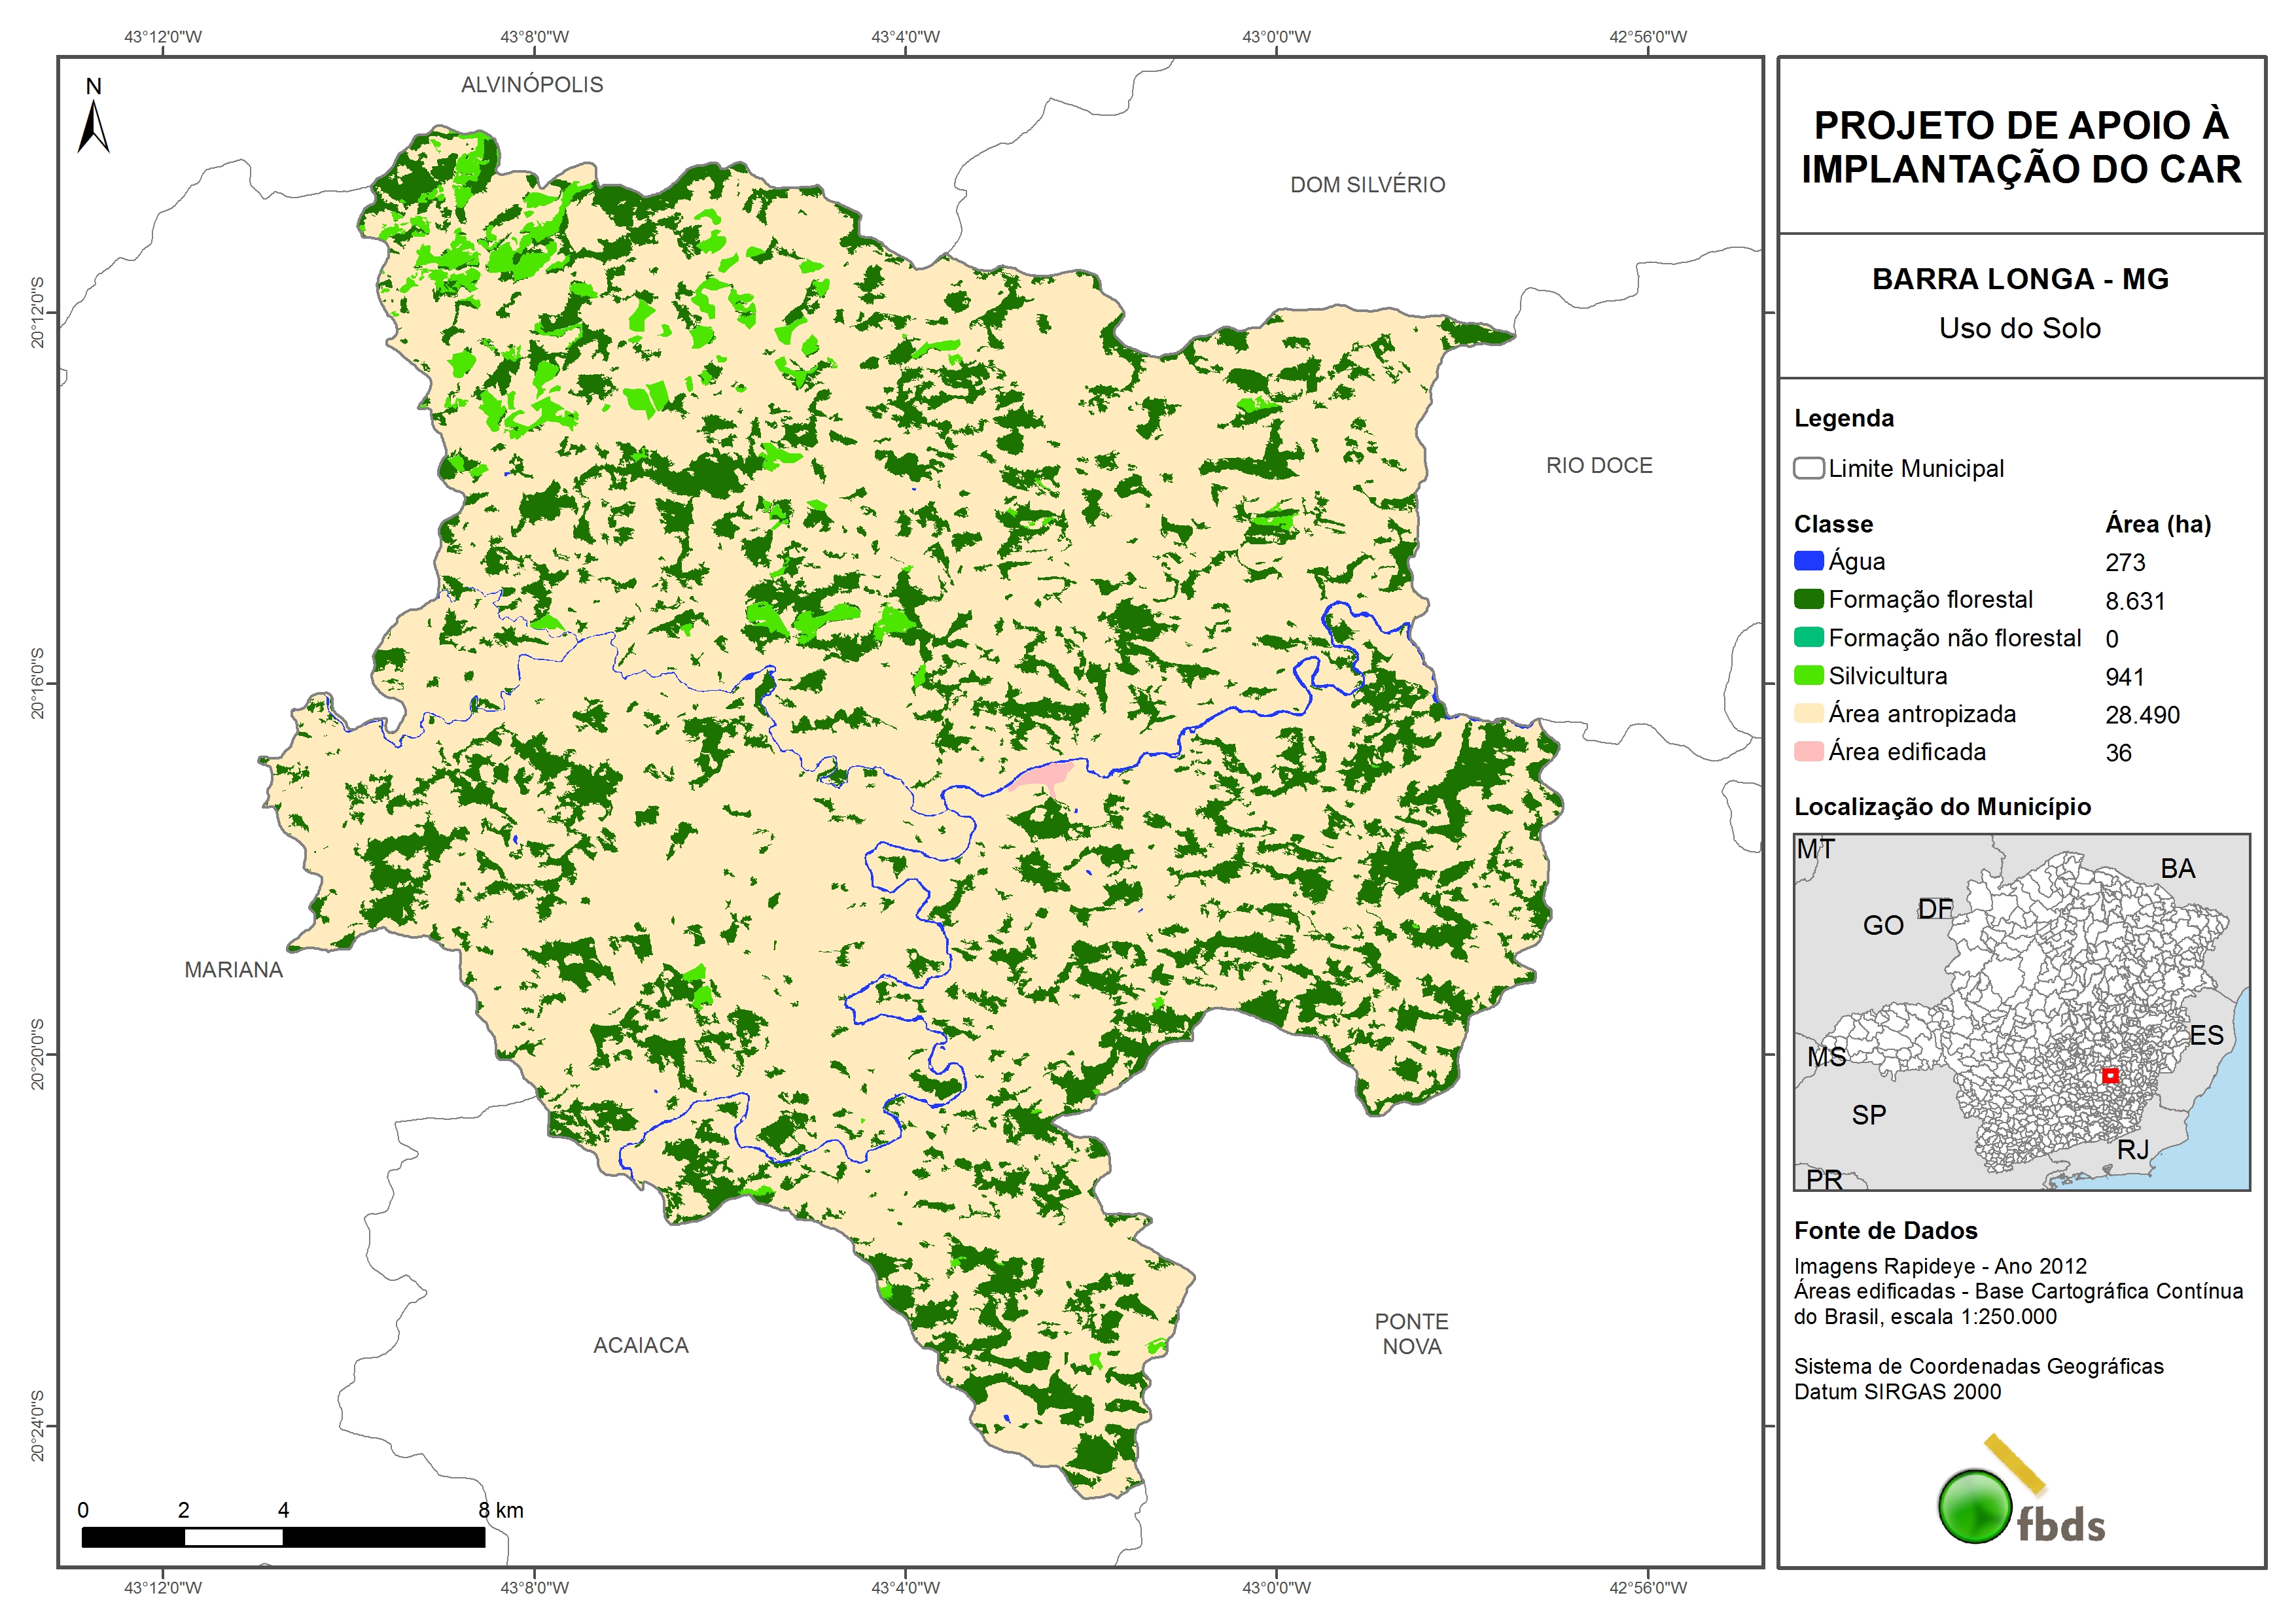
Task: Click the beige Área antropizada legend swatch
Action: pyautogui.click(x=1808, y=714)
